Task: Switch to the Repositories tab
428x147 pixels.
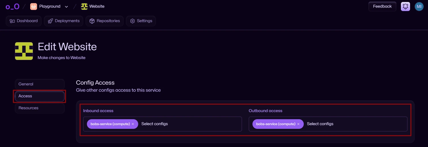Action: [105, 21]
